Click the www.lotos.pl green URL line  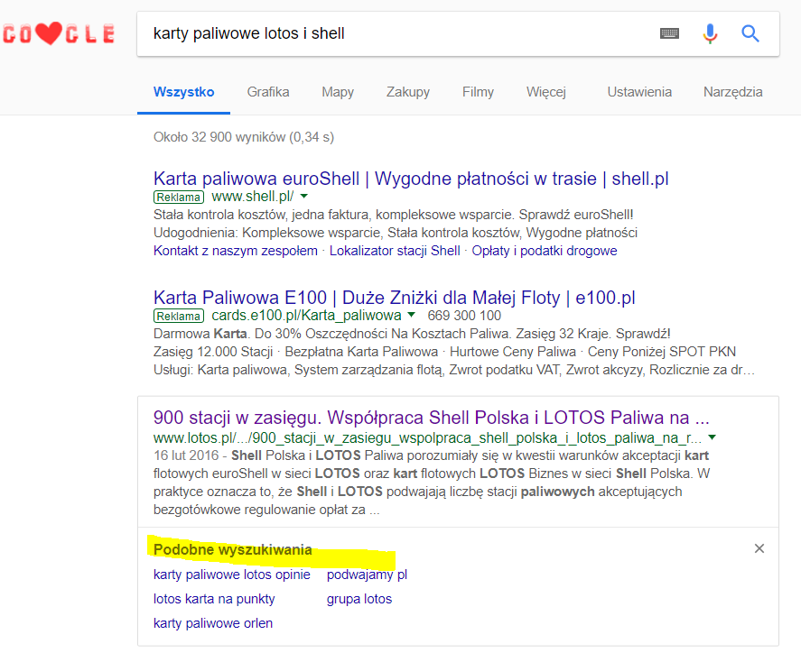(427, 437)
